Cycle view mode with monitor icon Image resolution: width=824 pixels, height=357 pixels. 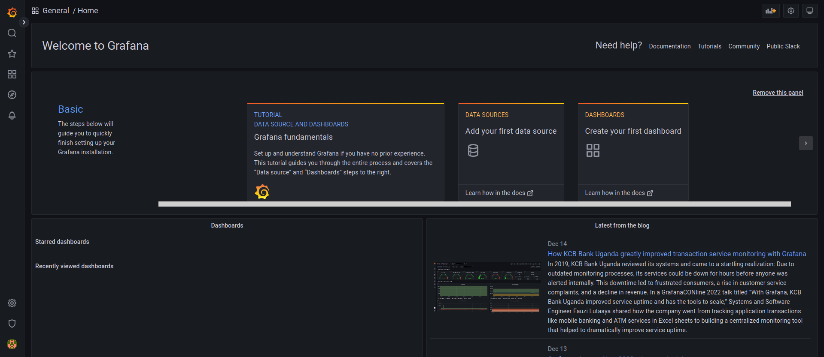[809, 11]
